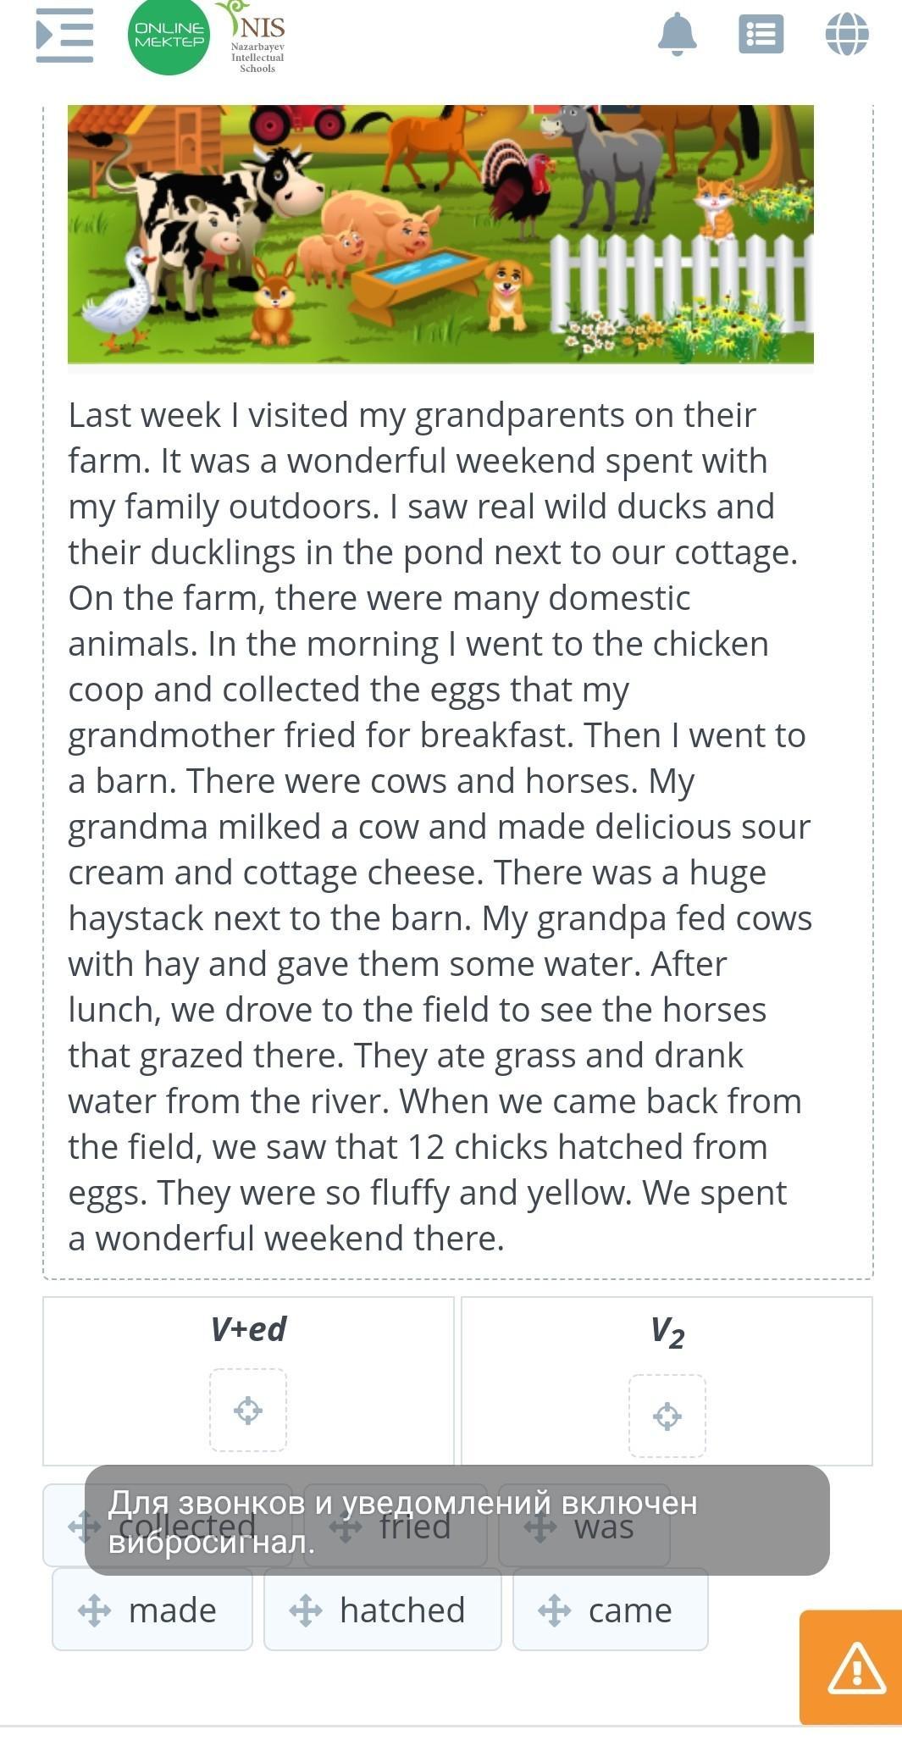Click the drag handle on "came"
Image resolution: width=902 pixels, height=1746 pixels.
point(554,1610)
